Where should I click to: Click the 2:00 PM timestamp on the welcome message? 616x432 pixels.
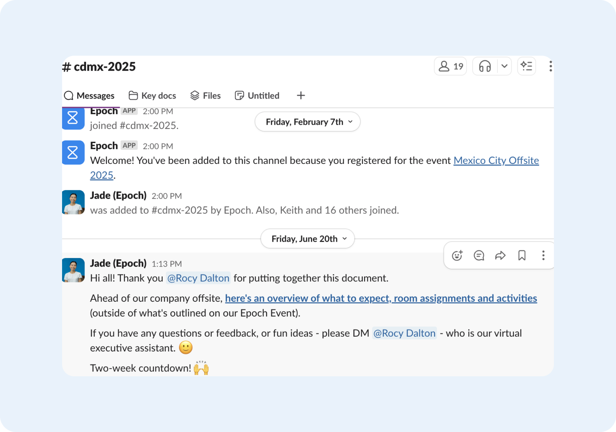158,146
